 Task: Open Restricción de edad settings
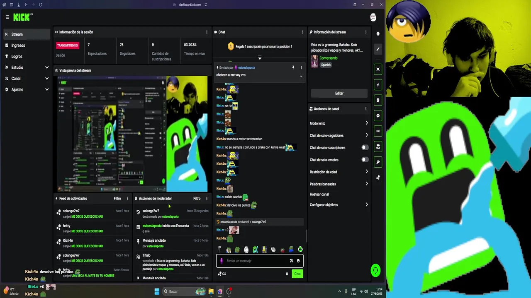click(339, 172)
